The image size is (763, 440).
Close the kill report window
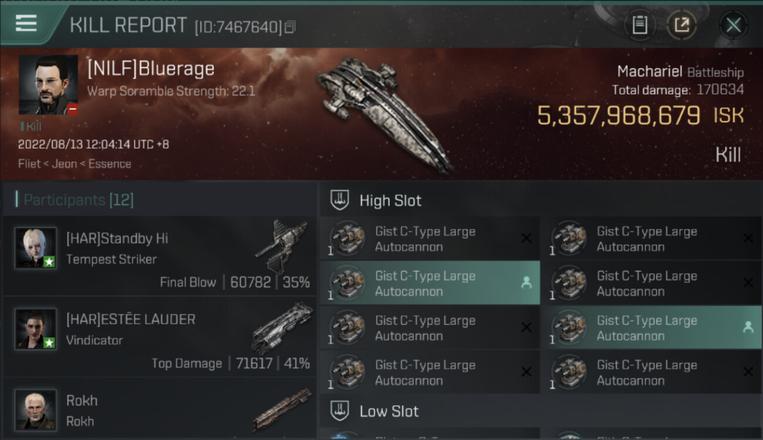coord(733,25)
